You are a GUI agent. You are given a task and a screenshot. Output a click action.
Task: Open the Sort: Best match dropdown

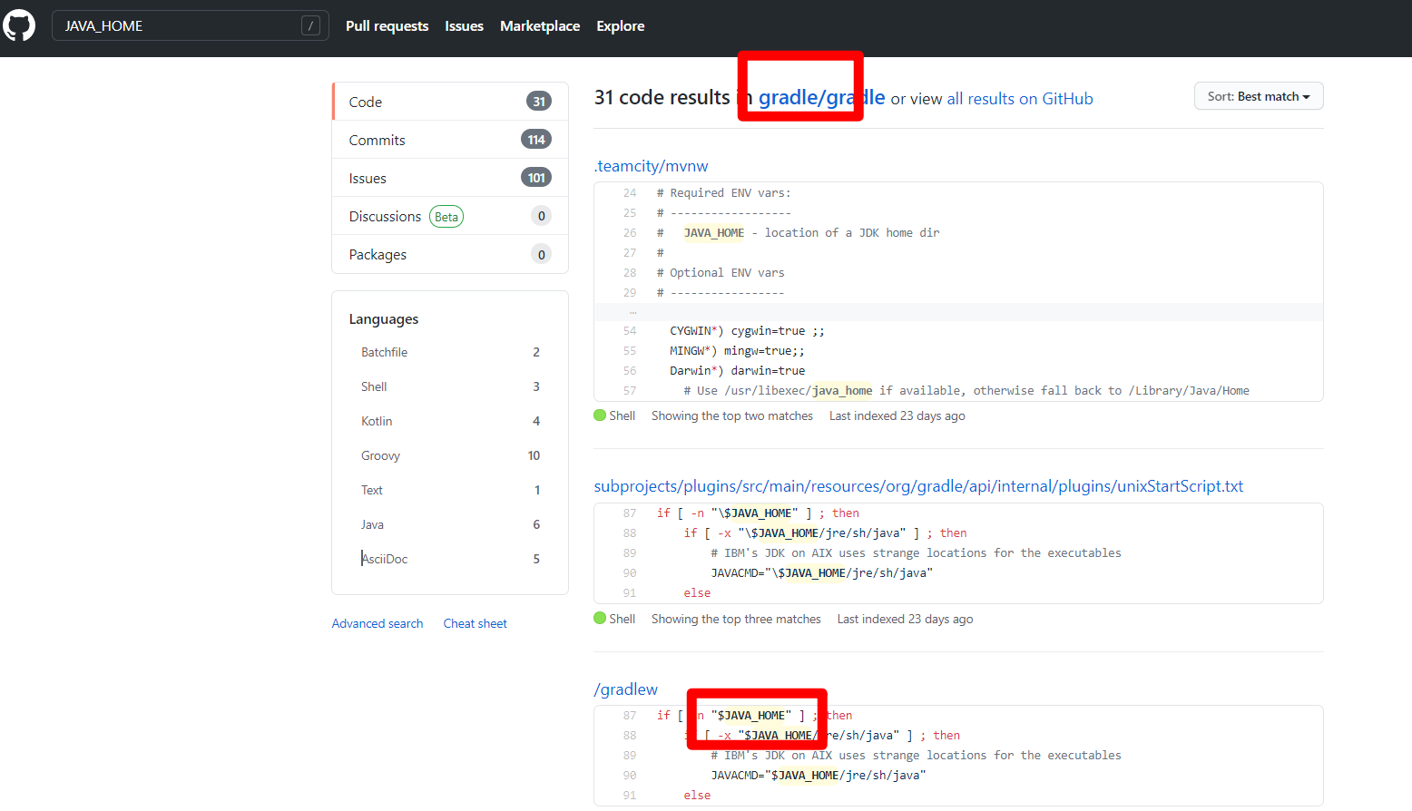tap(1259, 96)
